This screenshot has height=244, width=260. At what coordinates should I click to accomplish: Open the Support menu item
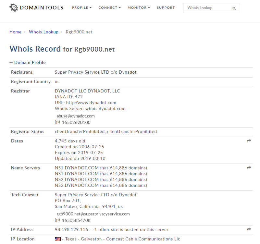tap(166, 8)
